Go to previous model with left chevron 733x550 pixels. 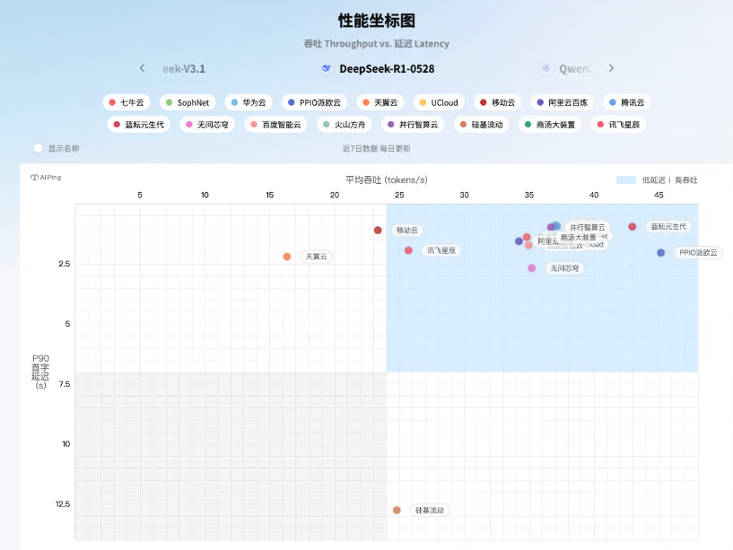[x=142, y=68]
